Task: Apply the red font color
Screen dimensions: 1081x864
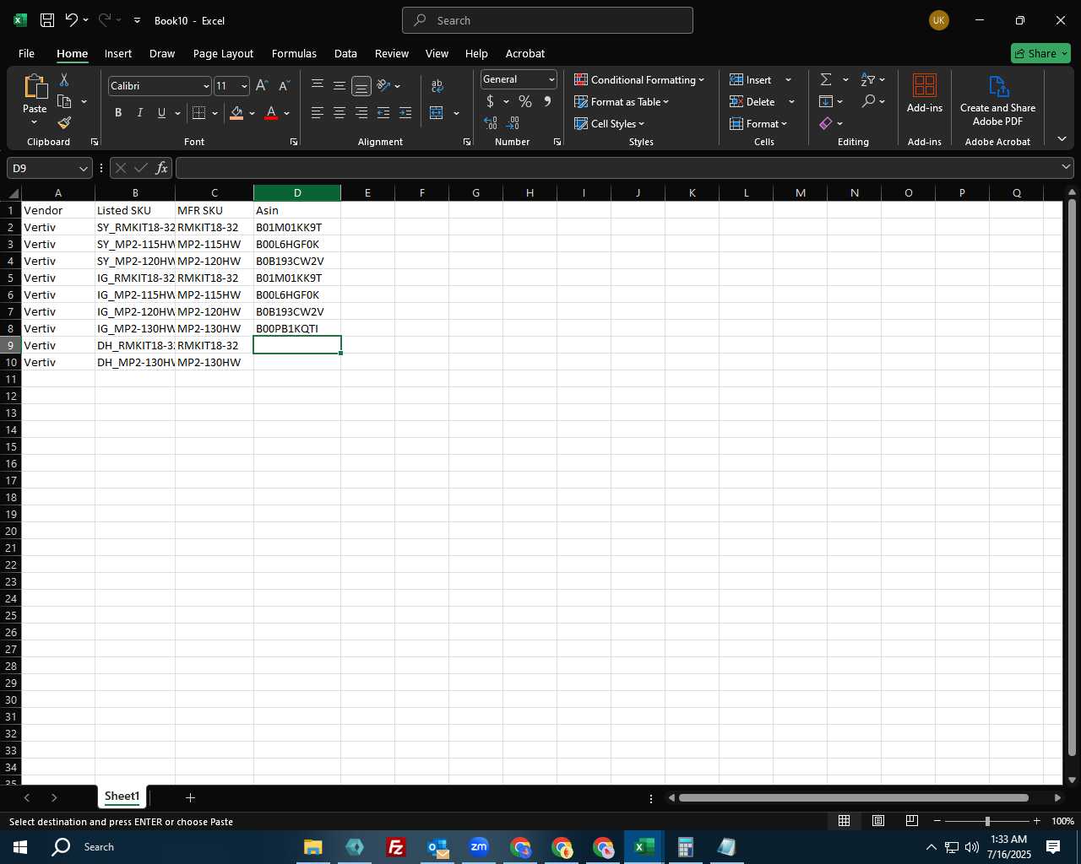Action: tap(271, 113)
